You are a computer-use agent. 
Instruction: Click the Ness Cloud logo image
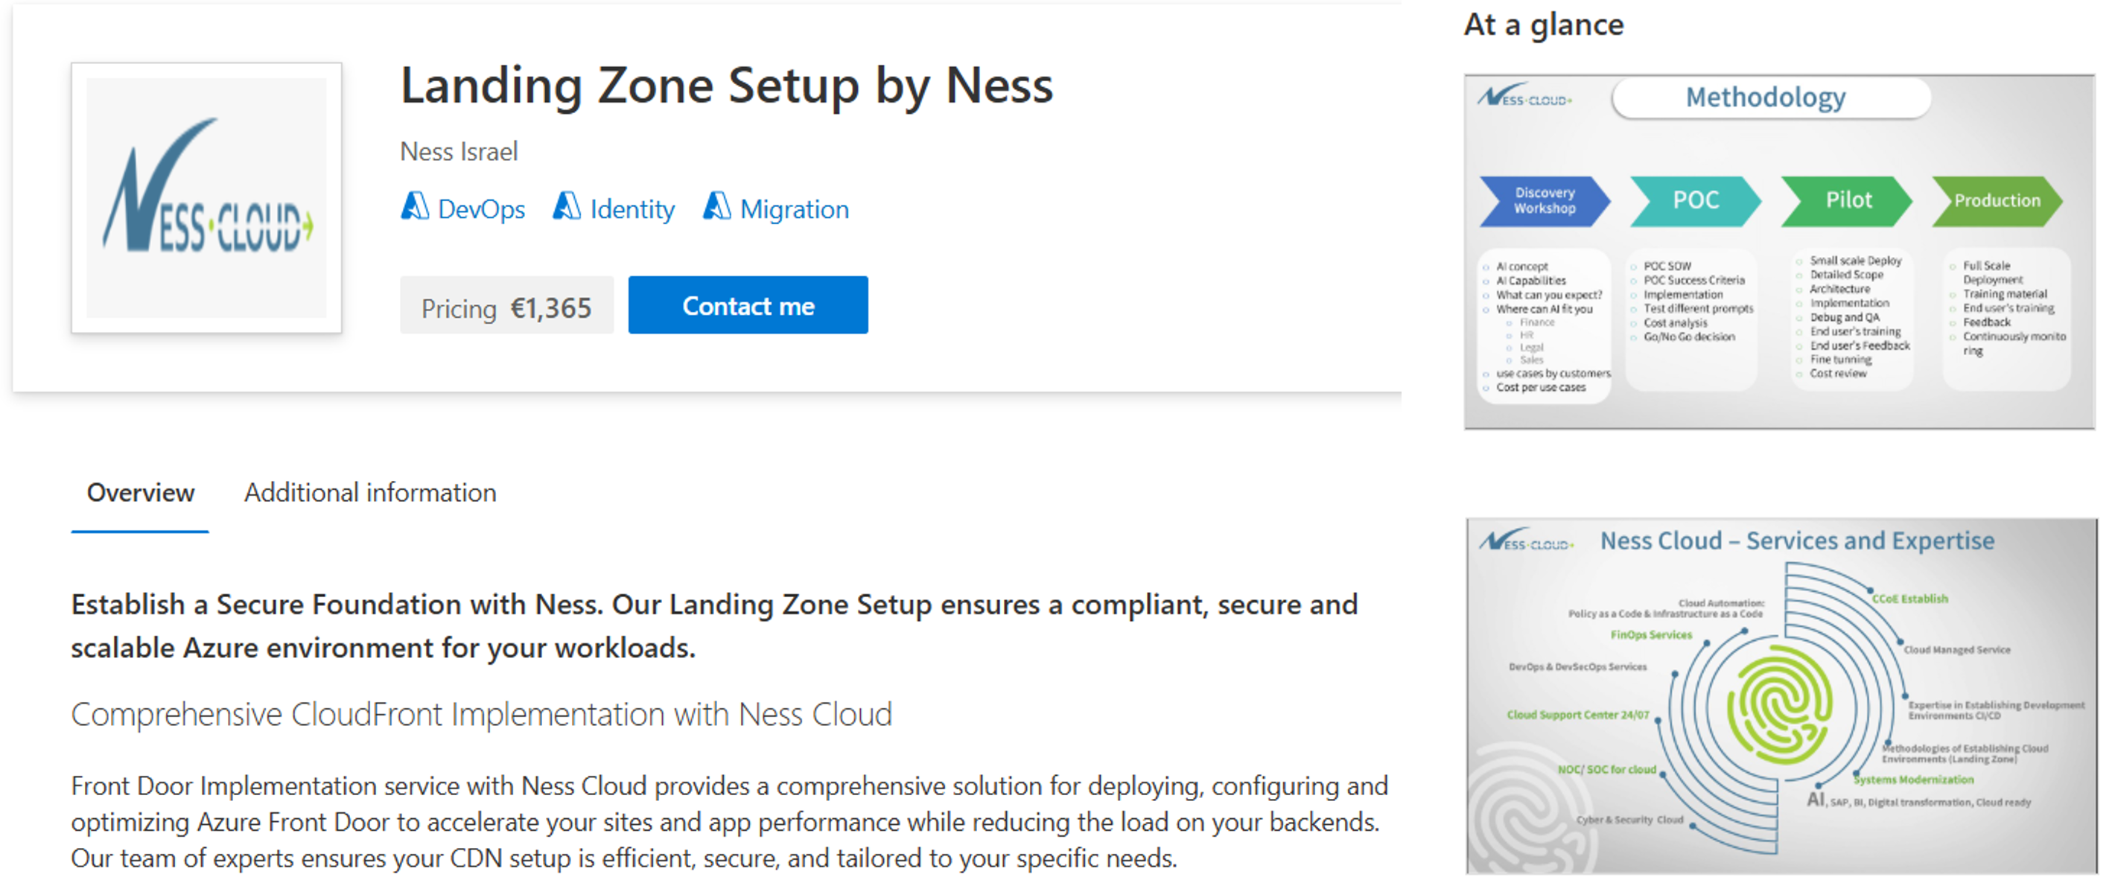point(206,197)
